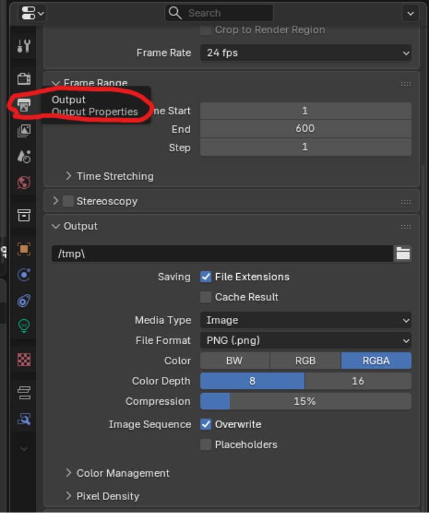This screenshot has height=513, width=429.
Task: Open the checkered Texture properties tab
Action: click(x=23, y=360)
